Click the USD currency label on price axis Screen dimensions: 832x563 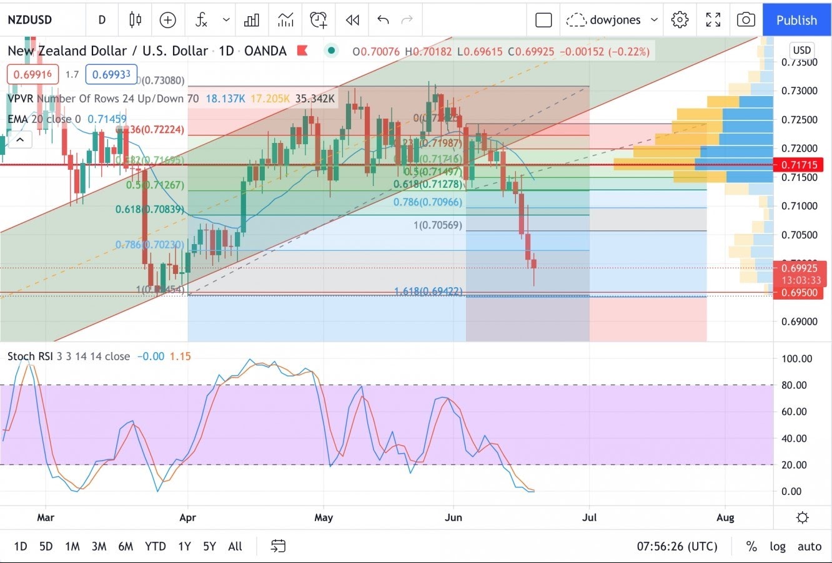(x=801, y=51)
